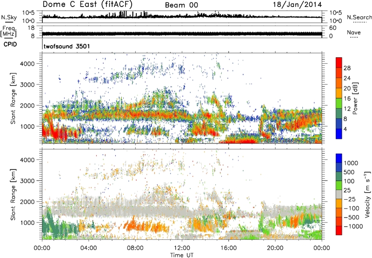The image size is (372, 258).
Task: Click the "Time UT" axis title
Action: (182, 255)
